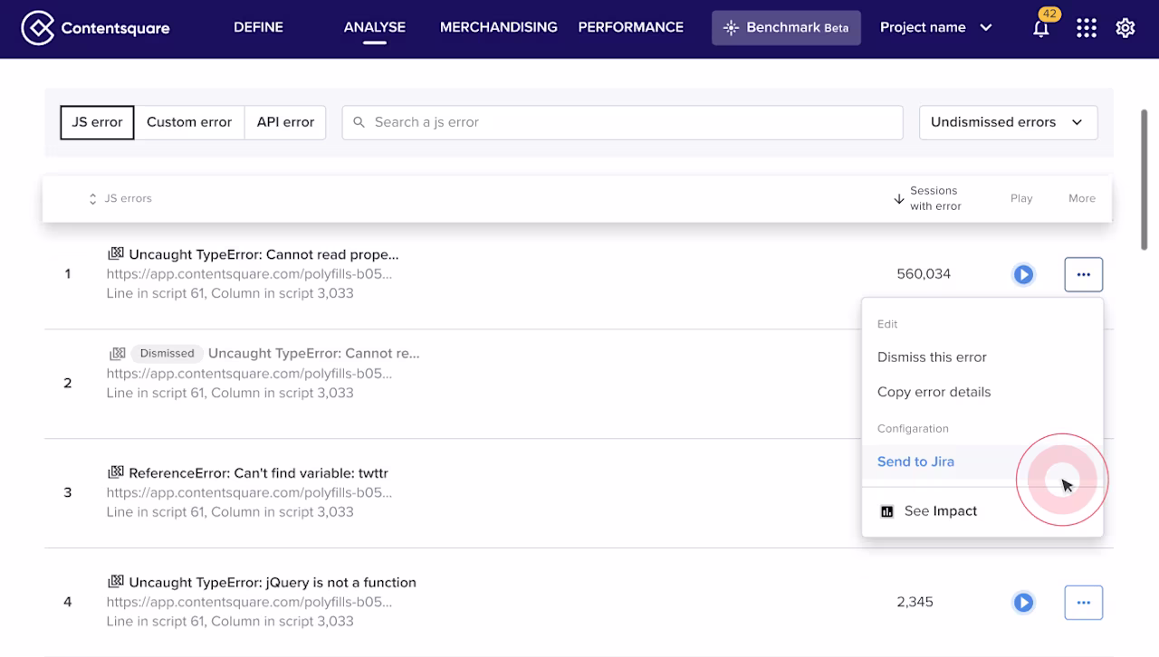Viewport: 1159px width, 657px height.
Task: Click the 2,345 sessions value
Action: click(x=915, y=602)
